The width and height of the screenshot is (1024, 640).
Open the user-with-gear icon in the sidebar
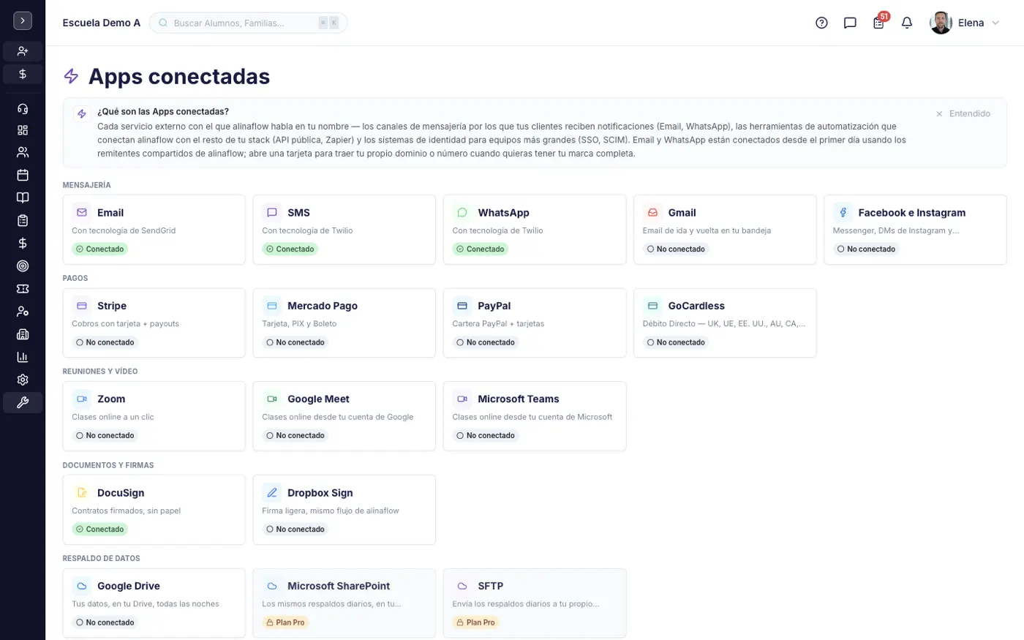coord(23,312)
